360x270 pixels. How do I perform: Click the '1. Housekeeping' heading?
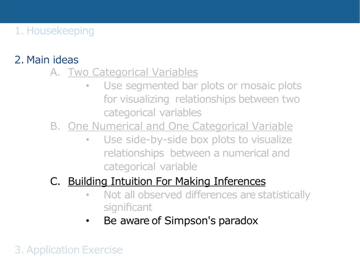pos(54,31)
